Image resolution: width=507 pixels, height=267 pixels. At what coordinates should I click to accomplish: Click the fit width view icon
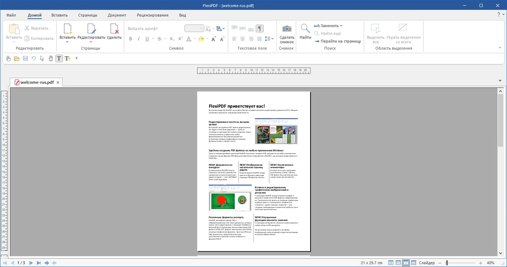coord(398,263)
